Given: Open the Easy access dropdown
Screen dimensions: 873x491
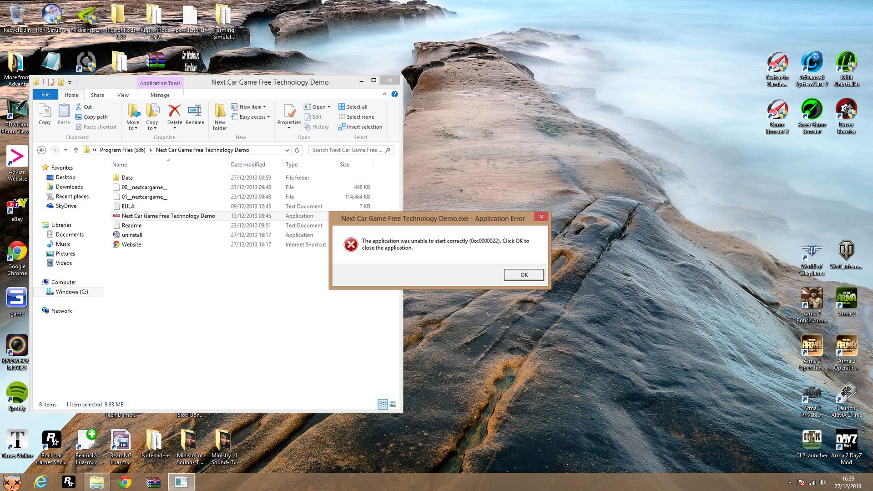Looking at the screenshot, I should pyautogui.click(x=251, y=117).
